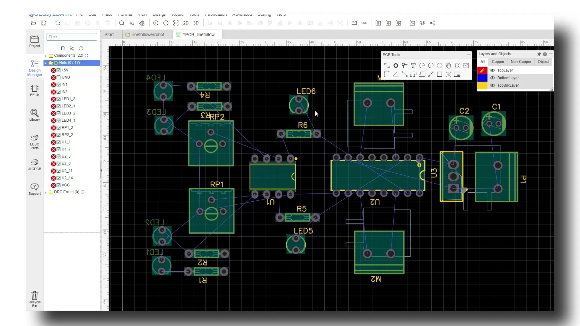
Task: Open the JLCPCB sidebar icon
Action: click(x=34, y=165)
